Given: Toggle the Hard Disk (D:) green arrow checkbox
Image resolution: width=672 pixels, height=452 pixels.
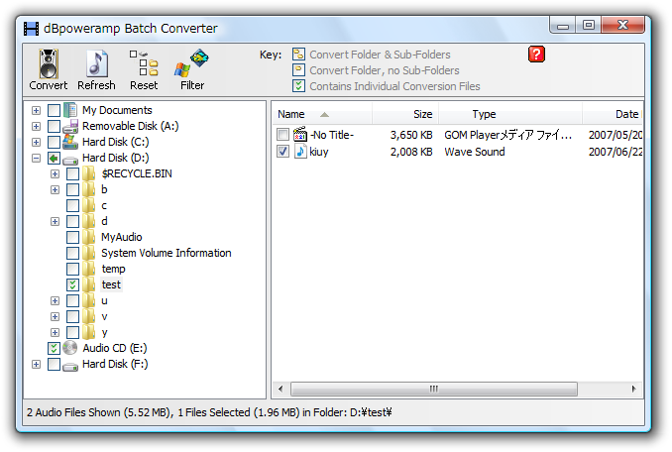Looking at the screenshot, I should tap(54, 158).
